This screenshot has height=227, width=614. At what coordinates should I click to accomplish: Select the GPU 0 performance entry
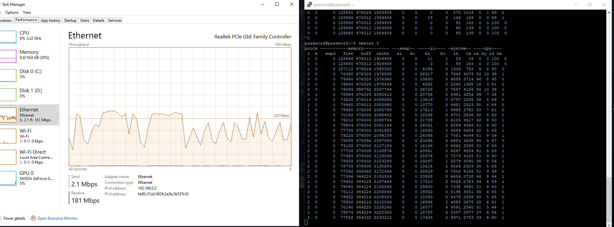pos(29,178)
